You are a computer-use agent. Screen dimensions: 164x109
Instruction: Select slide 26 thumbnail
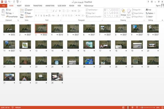pos(89,61)
